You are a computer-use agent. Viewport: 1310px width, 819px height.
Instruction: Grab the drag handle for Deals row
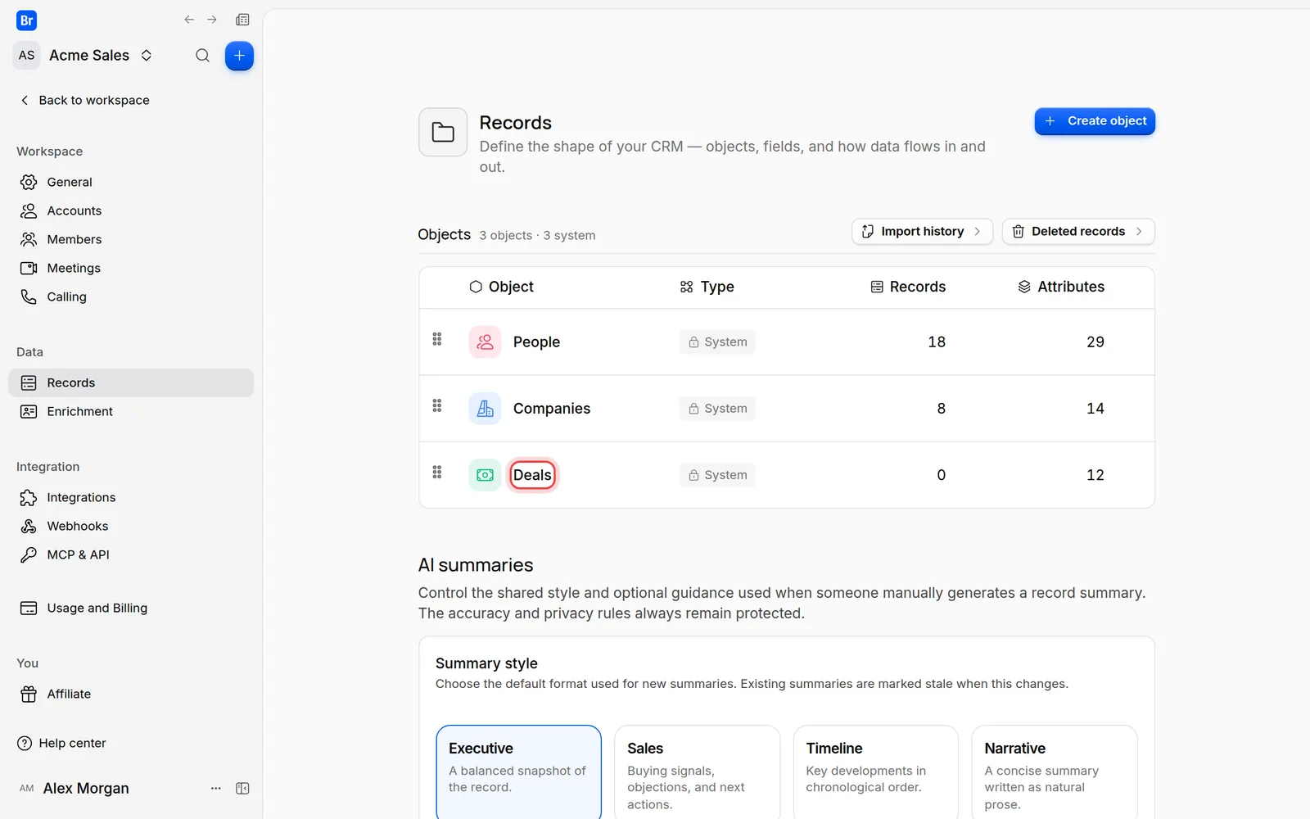click(437, 472)
